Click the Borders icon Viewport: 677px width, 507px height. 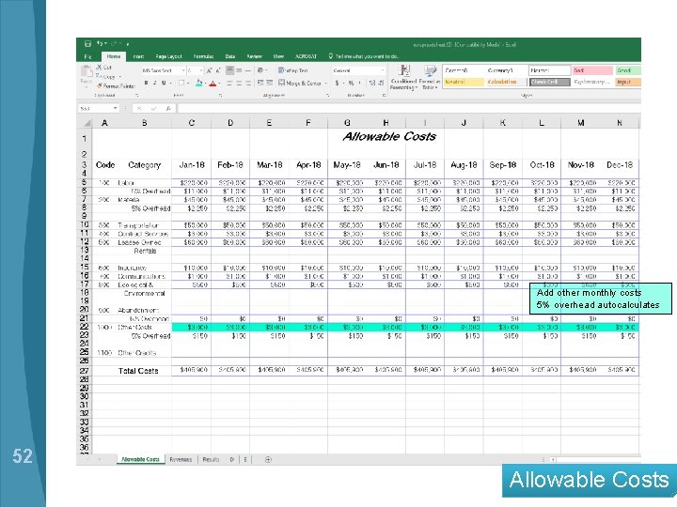[x=181, y=83]
